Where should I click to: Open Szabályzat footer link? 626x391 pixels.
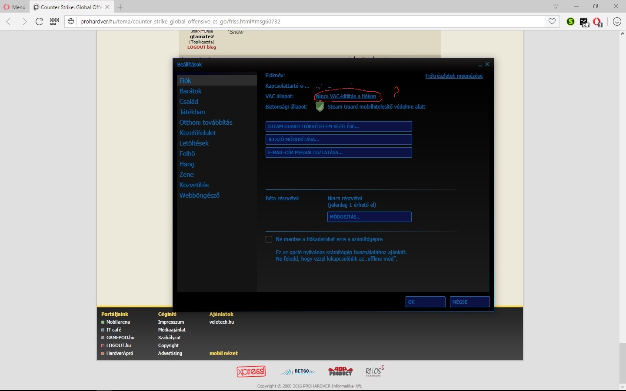(x=170, y=338)
